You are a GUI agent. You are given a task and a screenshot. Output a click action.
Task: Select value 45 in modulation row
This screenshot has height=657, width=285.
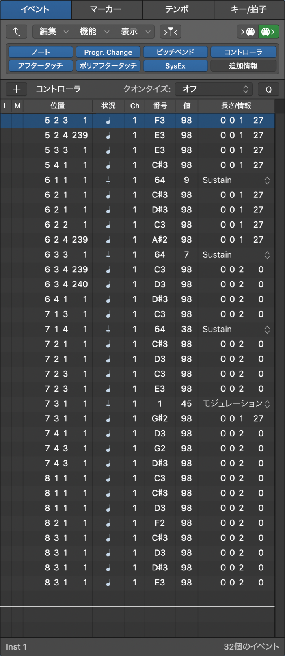point(187,404)
